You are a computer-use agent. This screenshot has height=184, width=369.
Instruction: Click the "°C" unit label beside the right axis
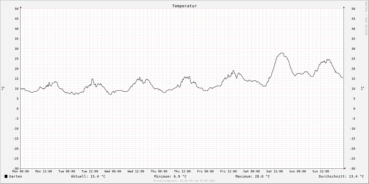pos(363,88)
